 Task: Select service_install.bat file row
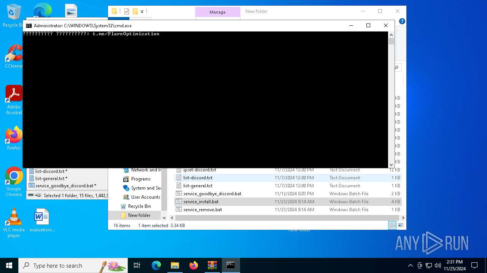click(288, 202)
